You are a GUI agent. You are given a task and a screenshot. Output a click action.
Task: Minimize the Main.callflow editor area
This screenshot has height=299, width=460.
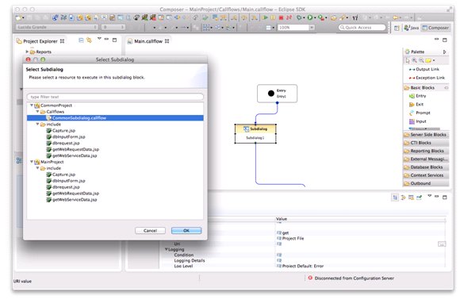pyautogui.click(x=436, y=40)
